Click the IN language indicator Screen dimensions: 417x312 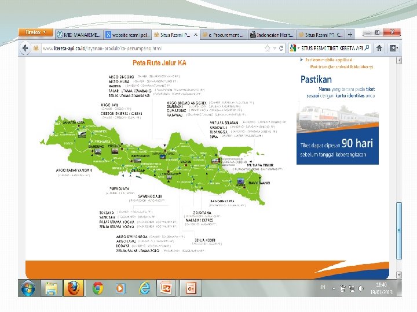[x=323, y=287]
